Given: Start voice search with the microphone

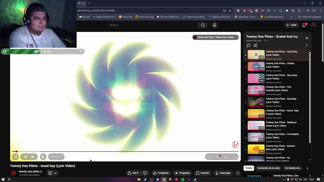Looking at the screenshot, I should coord(214,25).
